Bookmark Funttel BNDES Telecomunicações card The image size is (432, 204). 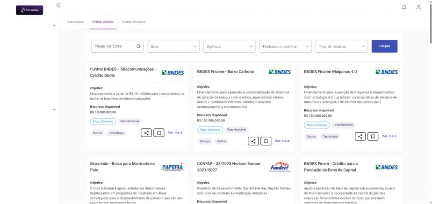tap(159, 133)
